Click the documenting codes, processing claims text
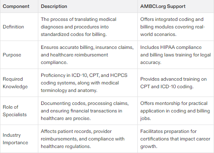The image size is (214, 153). click(85, 111)
